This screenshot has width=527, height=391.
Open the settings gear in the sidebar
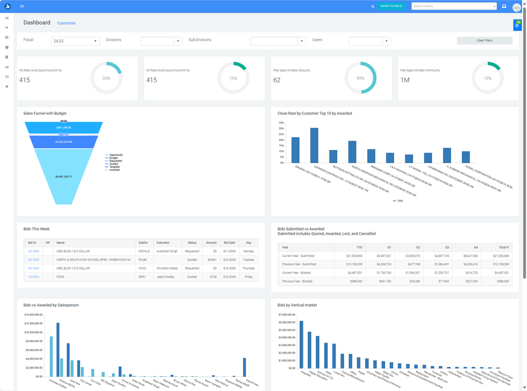pyautogui.click(x=7, y=87)
